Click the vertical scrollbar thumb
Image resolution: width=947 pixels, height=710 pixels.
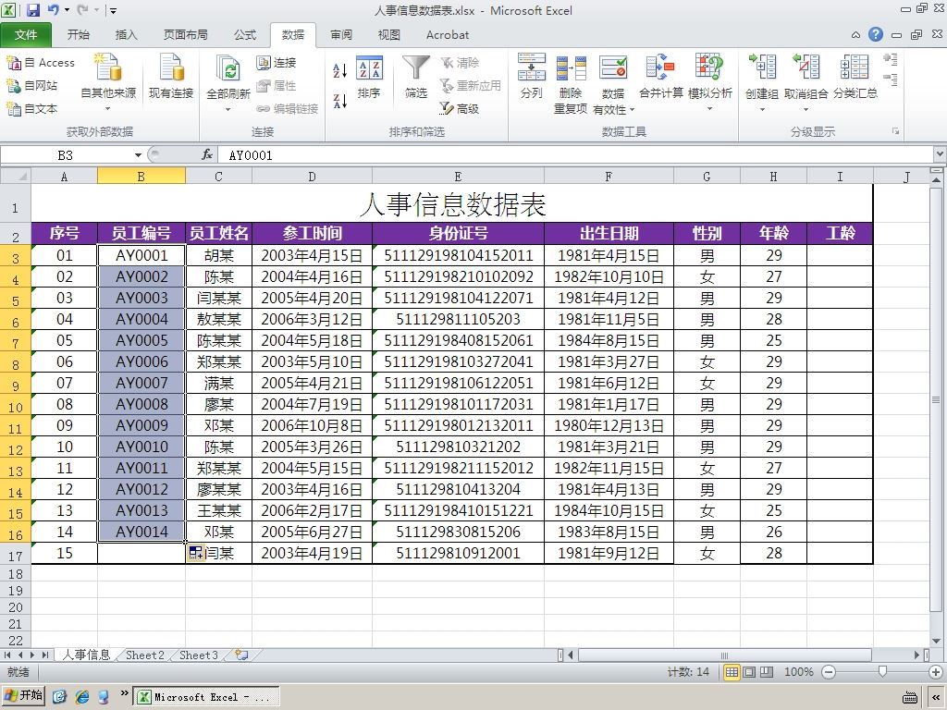click(x=936, y=399)
